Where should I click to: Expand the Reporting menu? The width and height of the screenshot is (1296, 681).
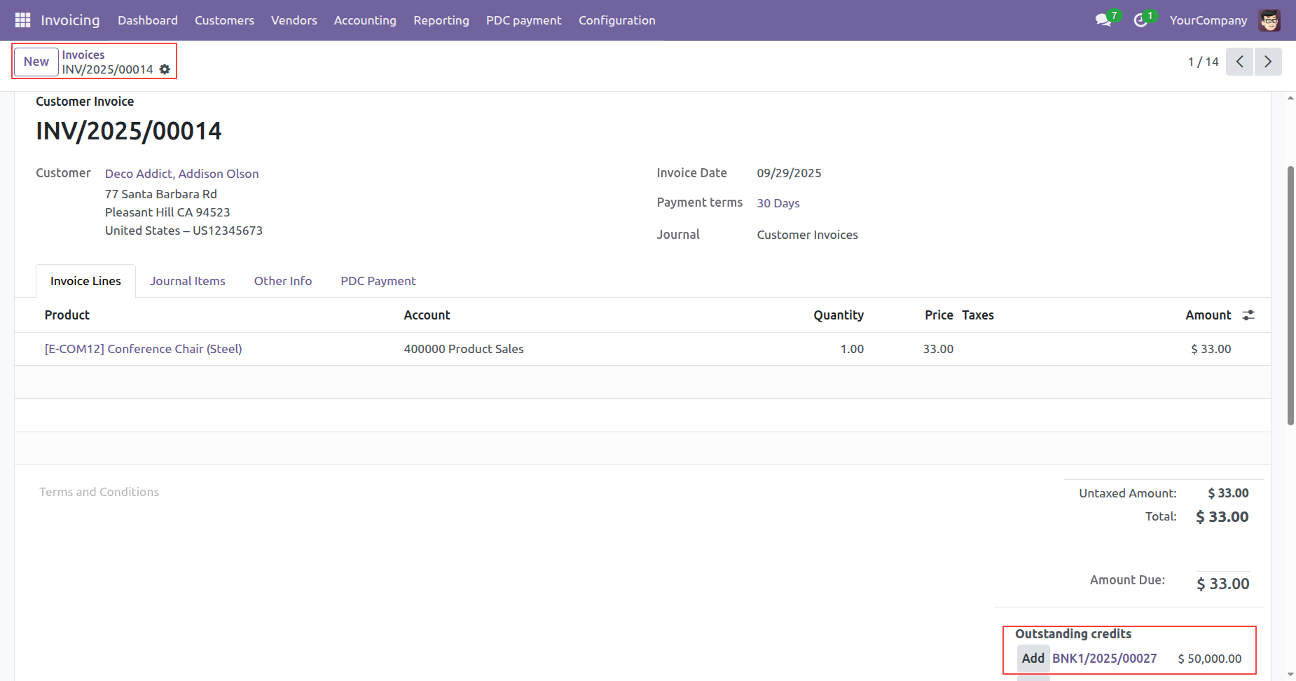[x=441, y=20]
